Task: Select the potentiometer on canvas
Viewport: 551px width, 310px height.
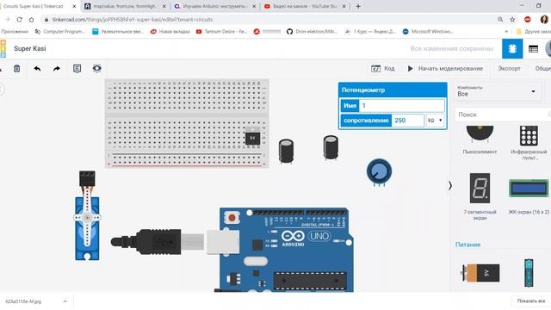Action: (379, 171)
